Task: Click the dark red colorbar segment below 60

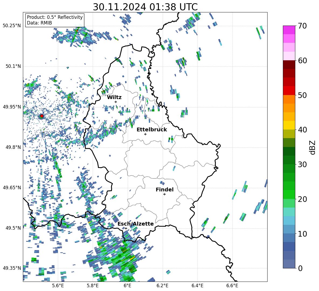Action: click(289, 65)
